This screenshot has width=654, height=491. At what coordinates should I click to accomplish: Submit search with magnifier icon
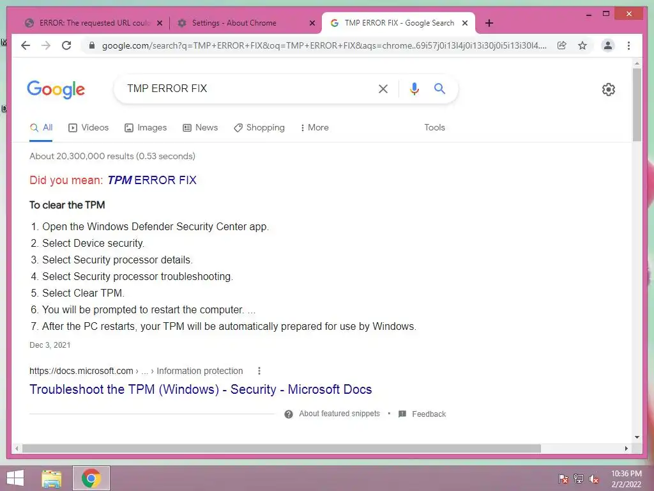439,88
